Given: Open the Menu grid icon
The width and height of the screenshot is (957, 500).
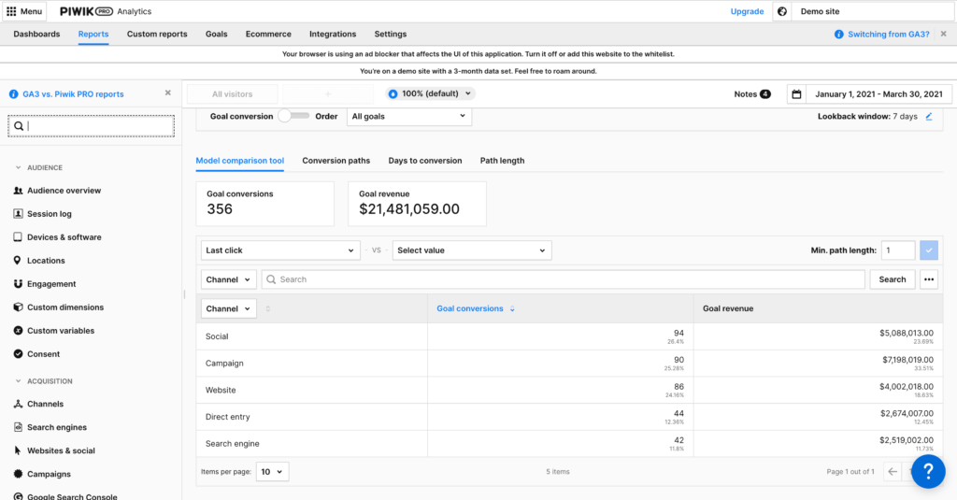Looking at the screenshot, I should [11, 11].
